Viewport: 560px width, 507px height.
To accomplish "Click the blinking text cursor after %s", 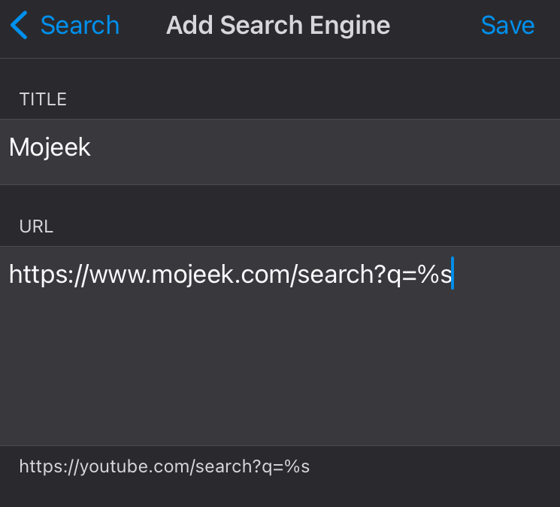I will 453,273.
